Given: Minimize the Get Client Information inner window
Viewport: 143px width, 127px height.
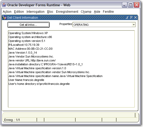Looking at the screenshot, I should (x=127, y=17).
